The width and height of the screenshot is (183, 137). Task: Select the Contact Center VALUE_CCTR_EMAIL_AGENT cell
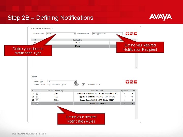97,100
